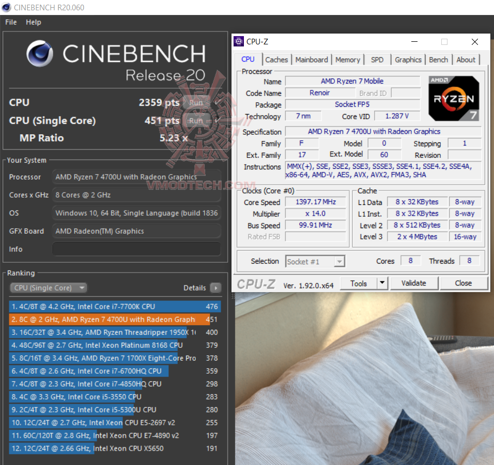The image size is (494, 465).
Task: Click the Core Speed value 1397.17 MHz
Action: 315,202
